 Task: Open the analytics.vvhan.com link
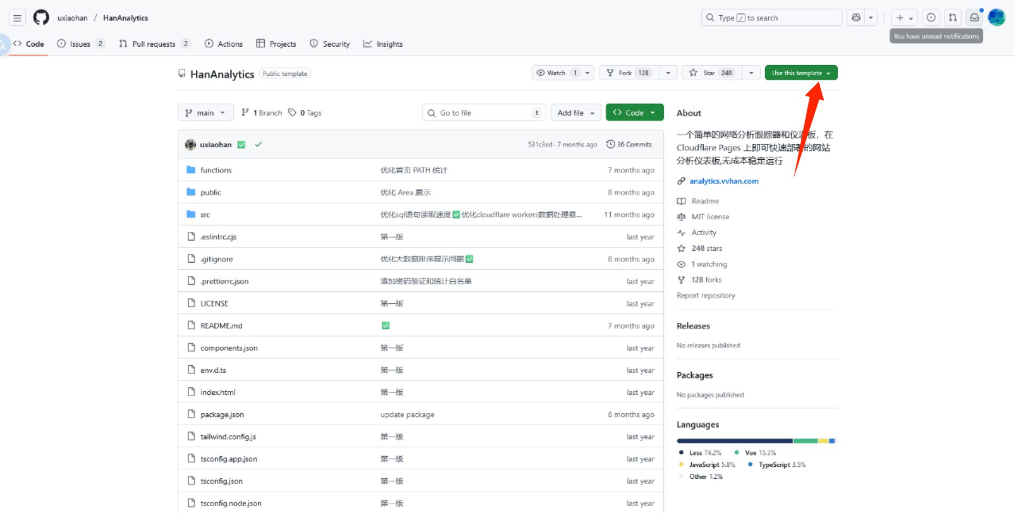click(x=724, y=181)
